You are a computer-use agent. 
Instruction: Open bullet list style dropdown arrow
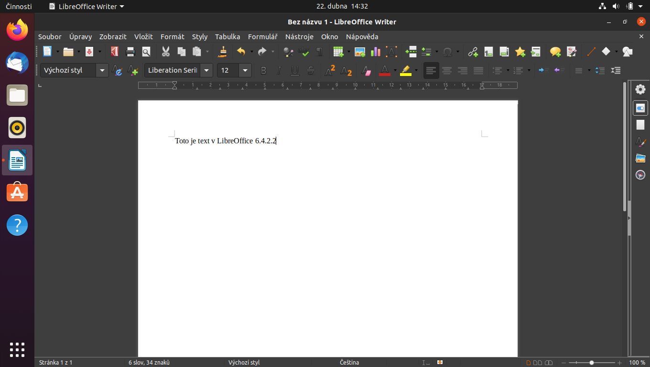click(508, 71)
